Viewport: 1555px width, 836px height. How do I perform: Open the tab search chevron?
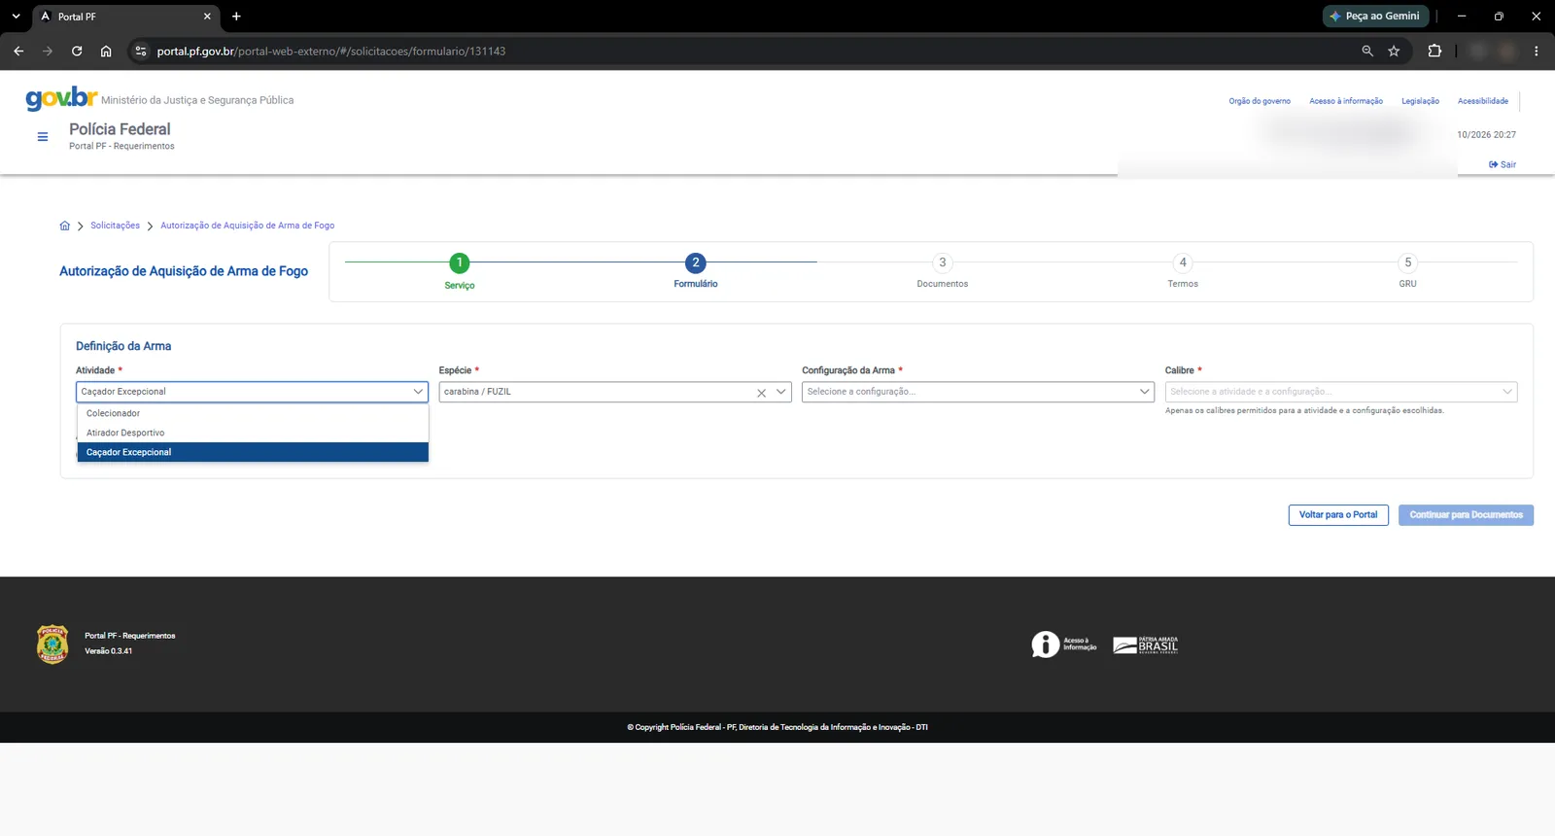(16, 16)
